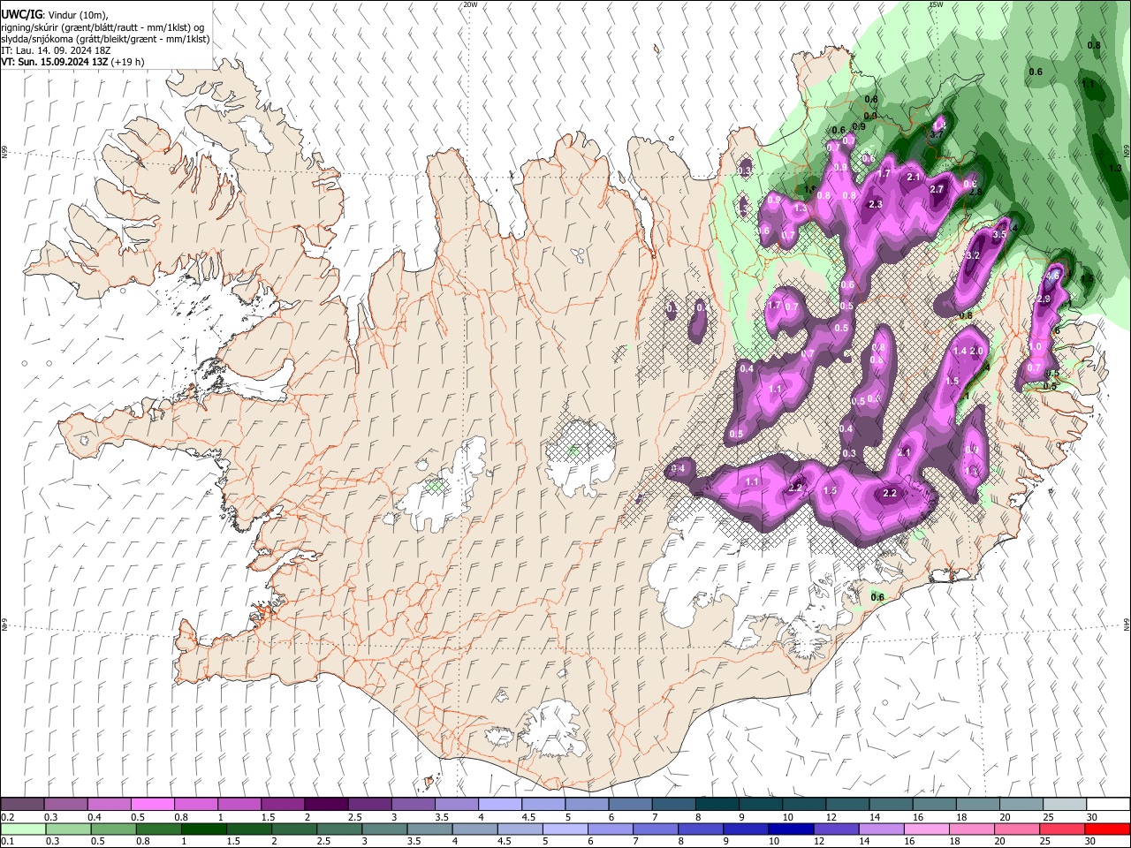Pick upper legend swatch starting at 3

(413, 805)
